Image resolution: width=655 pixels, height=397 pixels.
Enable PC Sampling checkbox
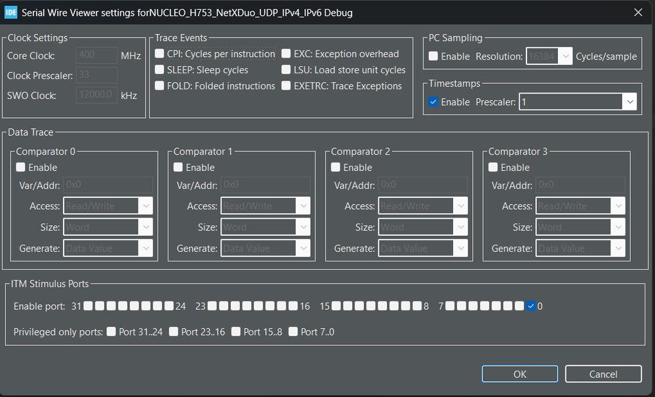pos(433,56)
